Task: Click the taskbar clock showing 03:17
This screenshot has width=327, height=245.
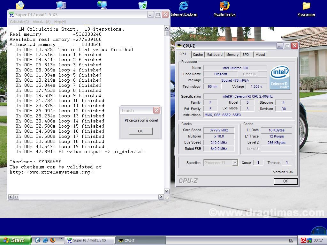Action: pyautogui.click(x=318, y=241)
